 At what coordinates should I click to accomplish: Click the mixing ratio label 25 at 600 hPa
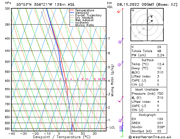tap(104, 79)
